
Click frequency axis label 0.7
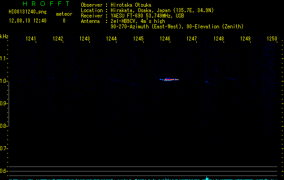pos(4,148)
